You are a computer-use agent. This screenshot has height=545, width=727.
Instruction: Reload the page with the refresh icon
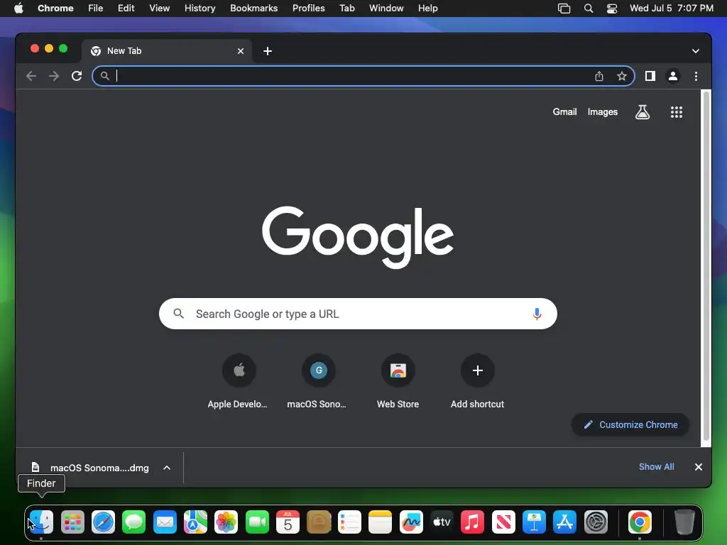tap(77, 76)
